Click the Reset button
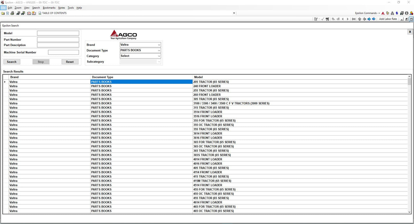This screenshot has width=414, height=224. (70, 62)
